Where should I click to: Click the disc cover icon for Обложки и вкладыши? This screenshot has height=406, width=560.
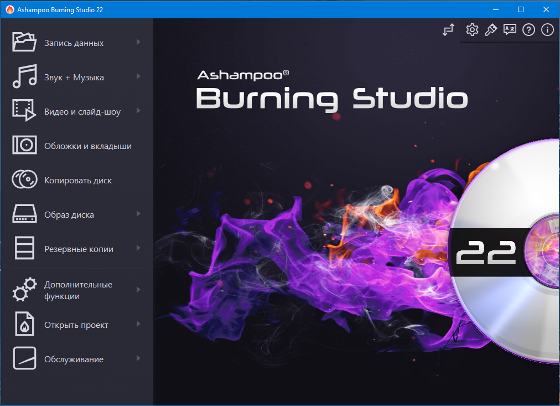coord(24,145)
